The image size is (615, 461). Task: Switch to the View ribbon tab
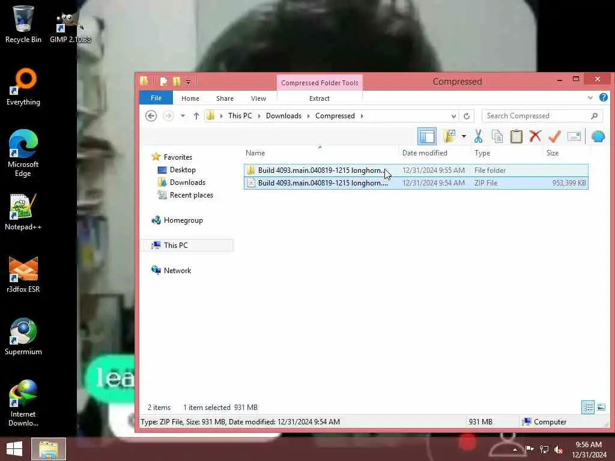(x=258, y=98)
